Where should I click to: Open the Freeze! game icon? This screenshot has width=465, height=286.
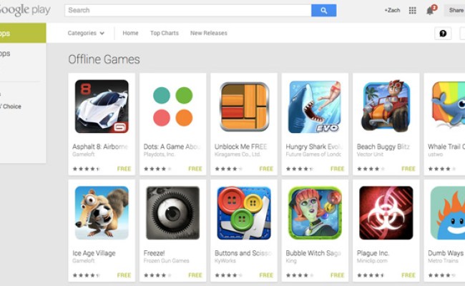173,213
